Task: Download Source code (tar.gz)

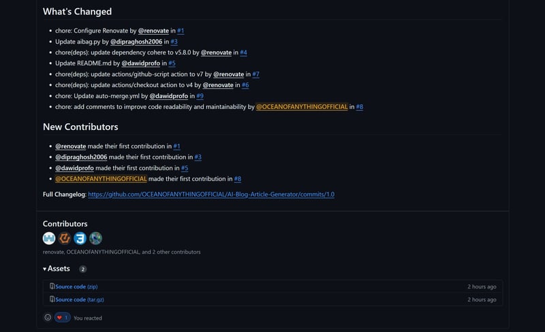Action: pos(79,299)
